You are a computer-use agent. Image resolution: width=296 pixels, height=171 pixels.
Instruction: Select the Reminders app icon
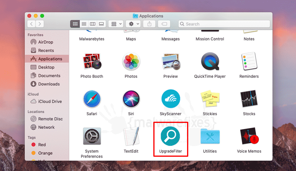coord(249,61)
